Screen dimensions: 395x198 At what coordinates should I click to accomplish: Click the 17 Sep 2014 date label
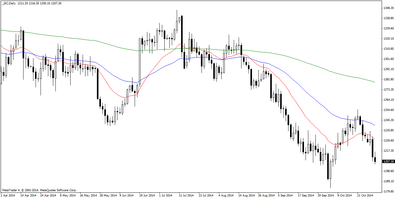306,195
